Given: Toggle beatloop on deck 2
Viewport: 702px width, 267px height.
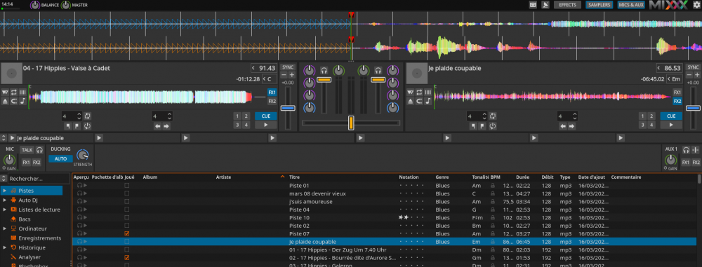Looking at the screenshot, I should point(493,116).
